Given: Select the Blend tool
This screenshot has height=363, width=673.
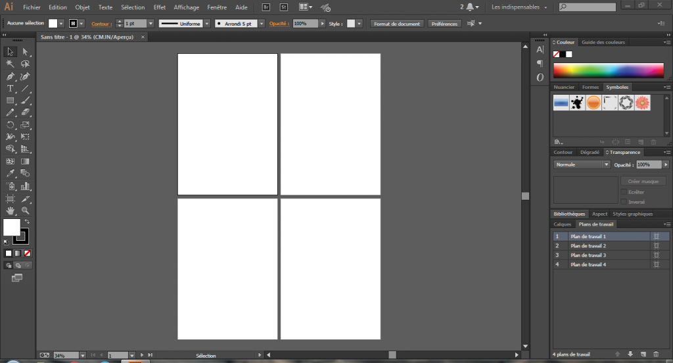Looking at the screenshot, I should tap(25, 174).
